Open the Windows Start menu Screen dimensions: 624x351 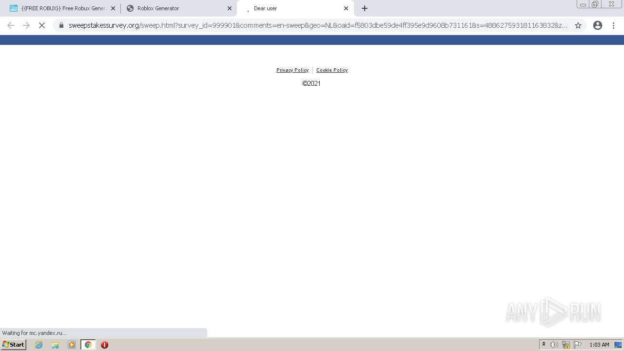point(13,345)
